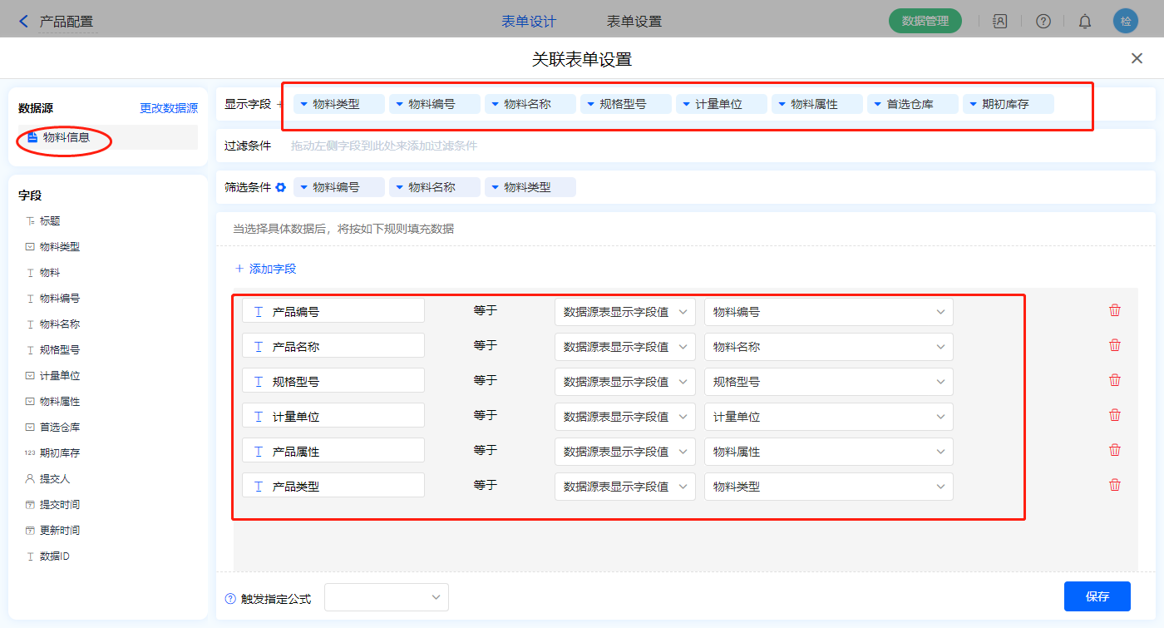The width and height of the screenshot is (1164, 628).
Task: Open 数据源表显示字段值 dropdown in 产品名称 row
Action: click(x=624, y=347)
